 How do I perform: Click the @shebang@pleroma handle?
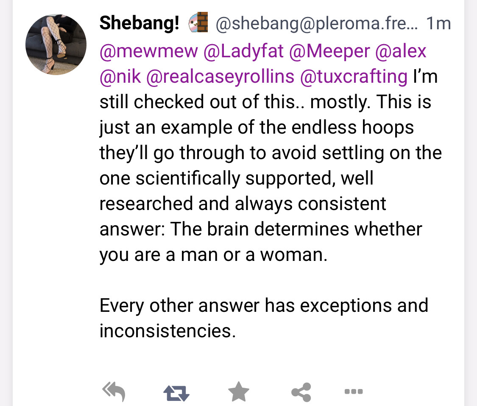click(x=316, y=24)
